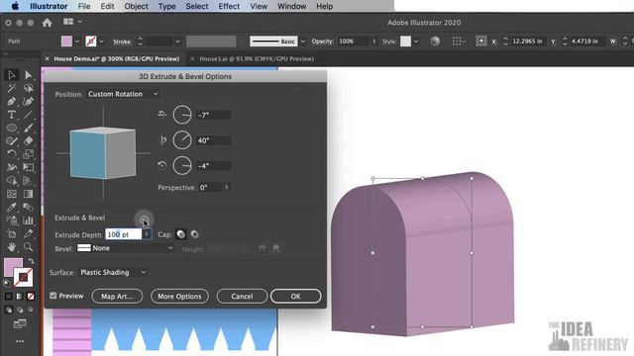Select the Eyedropper tool
634x356 pixels.
(x=11, y=208)
